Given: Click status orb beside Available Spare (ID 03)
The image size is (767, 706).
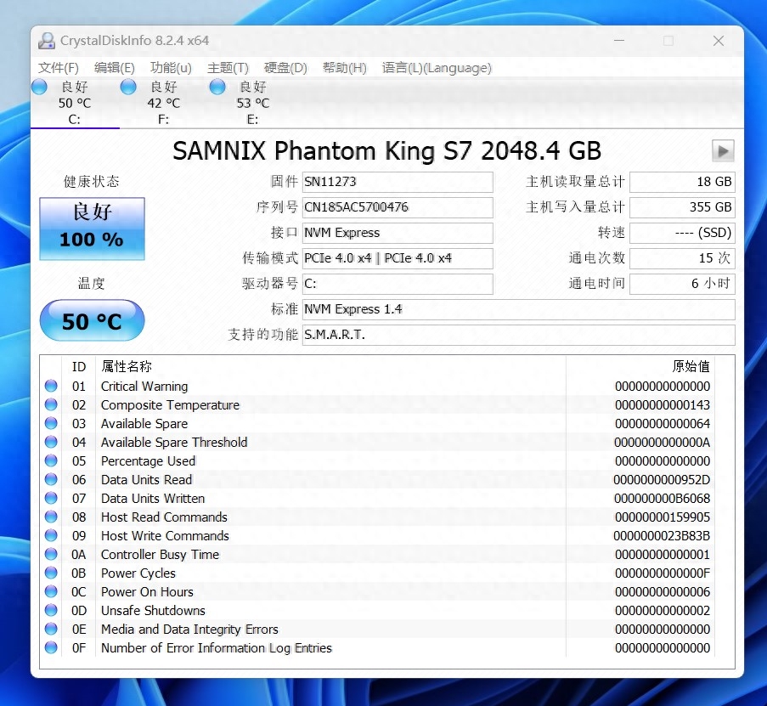Looking at the screenshot, I should point(51,423).
